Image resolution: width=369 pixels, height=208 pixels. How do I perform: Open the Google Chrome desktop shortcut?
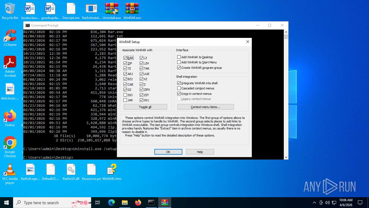10,147
